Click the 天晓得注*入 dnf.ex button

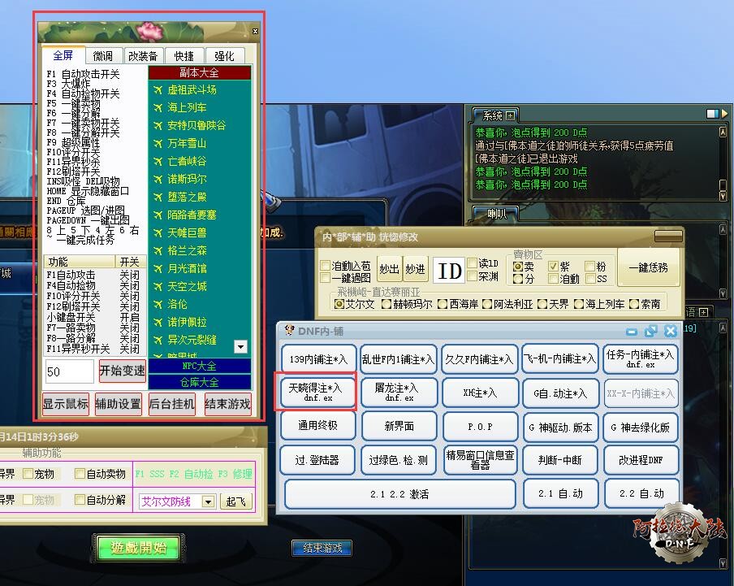[317, 392]
